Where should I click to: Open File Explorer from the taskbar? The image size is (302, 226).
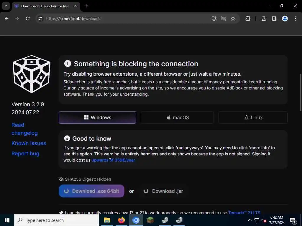(107, 220)
